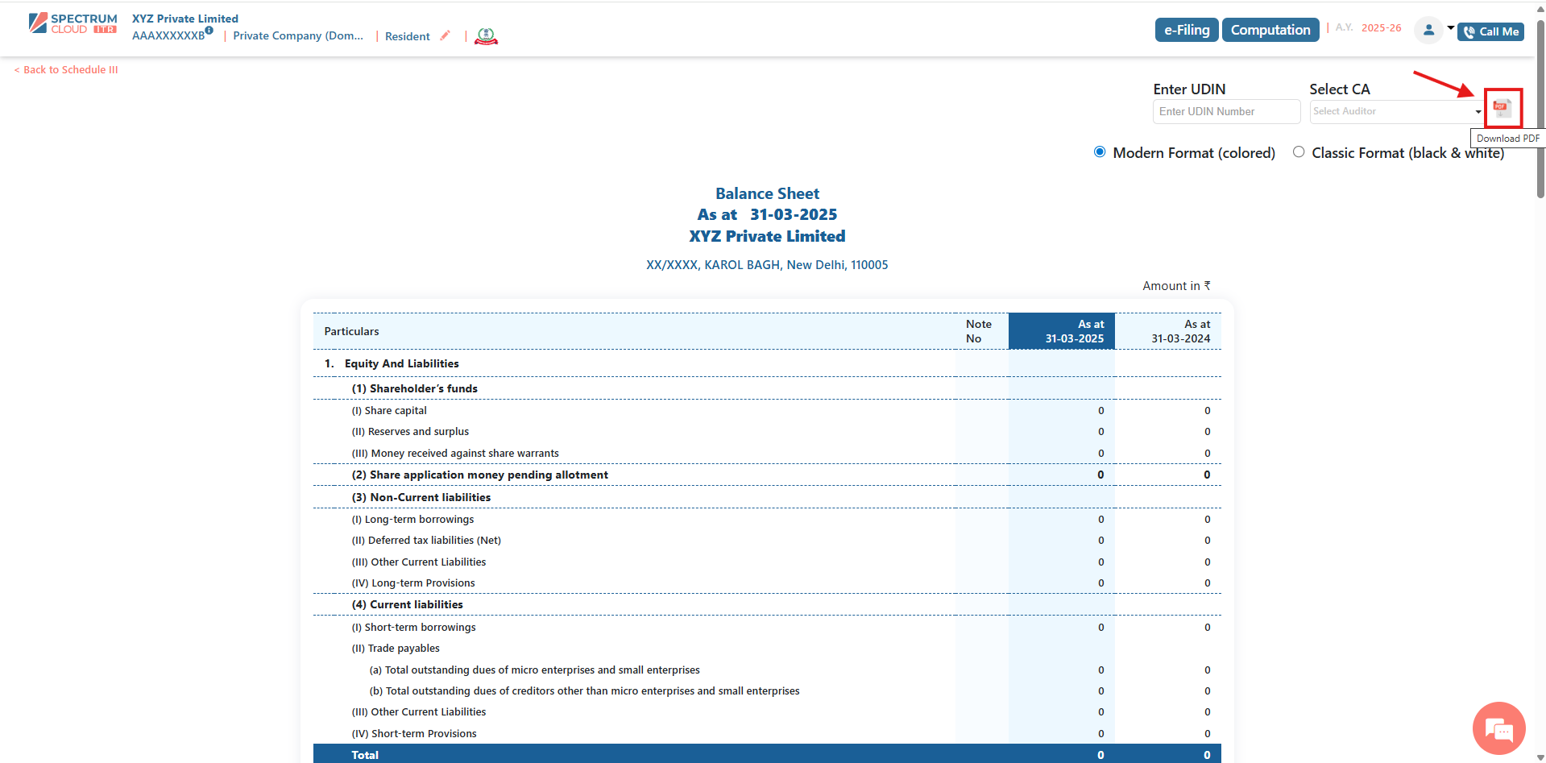Open the Income Tax department emblem icon
Viewport: 1546px width, 763px height.
(486, 36)
